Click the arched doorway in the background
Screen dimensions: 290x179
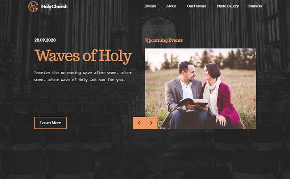(x=159, y=32)
